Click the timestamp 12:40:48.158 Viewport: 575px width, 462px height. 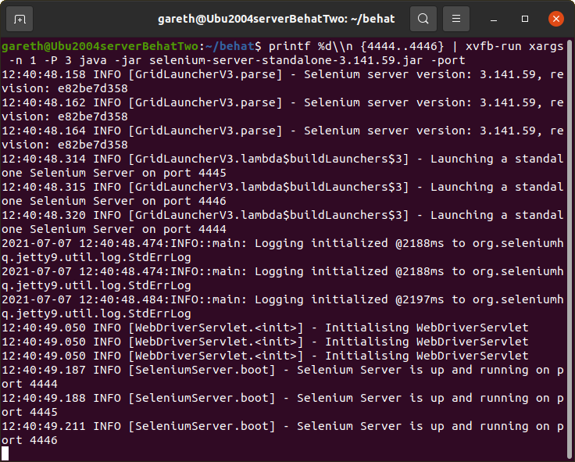[44, 74]
